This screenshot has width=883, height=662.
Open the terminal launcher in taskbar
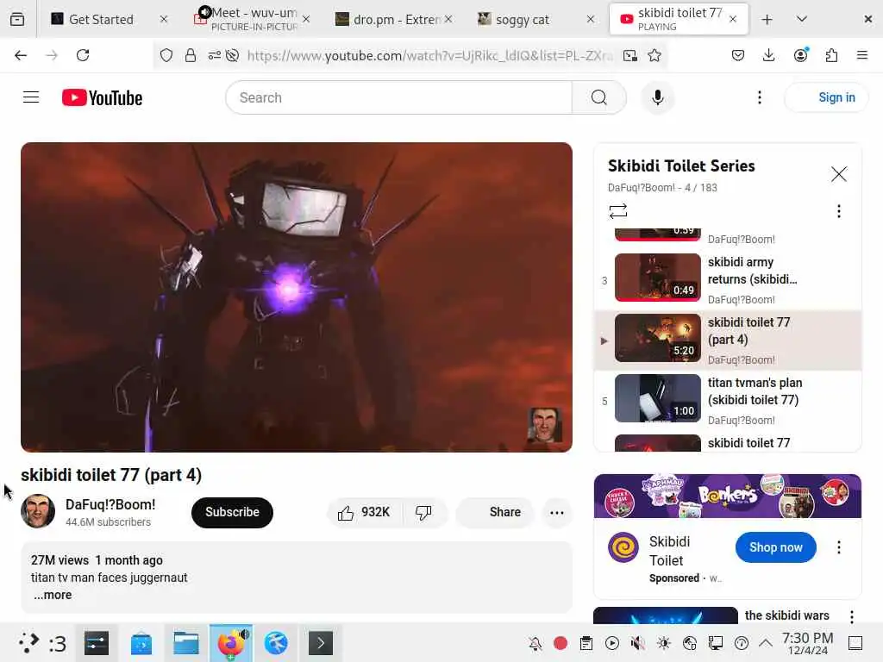321,643
